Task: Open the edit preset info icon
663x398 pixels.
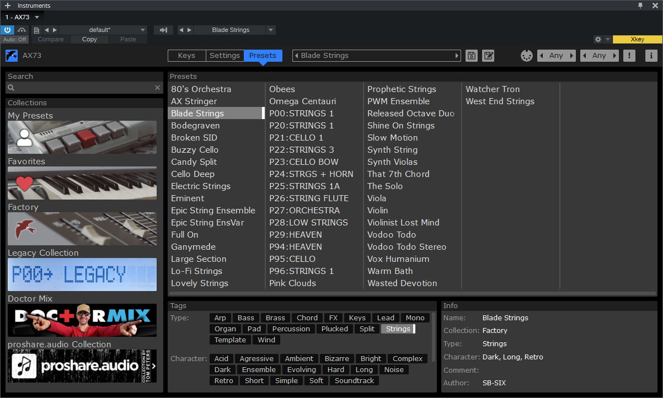Action: click(488, 56)
